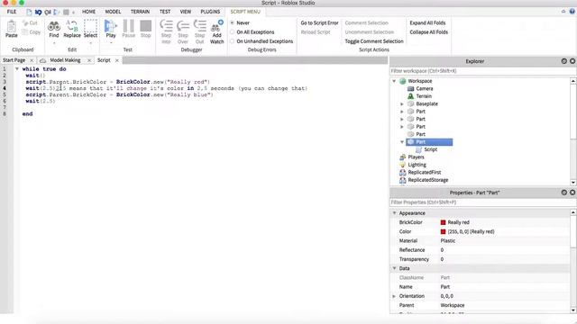Click the Properties panel undock icon
The image size is (577, 324).
click(563, 193)
